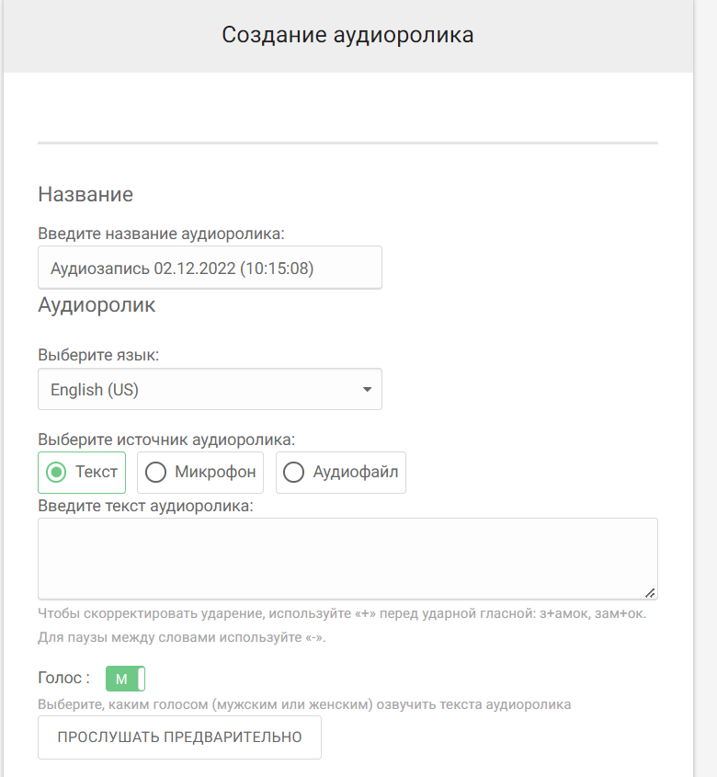Toggle the green "М" voice gender switch
The width and height of the screenshot is (717, 777).
[125, 679]
